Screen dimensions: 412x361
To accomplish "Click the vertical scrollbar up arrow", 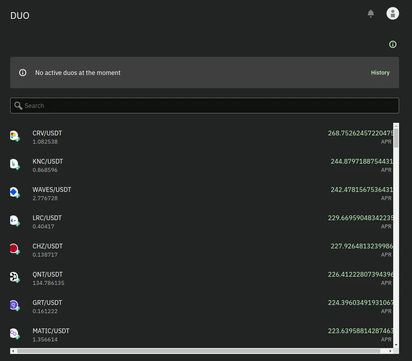I will 396,126.
